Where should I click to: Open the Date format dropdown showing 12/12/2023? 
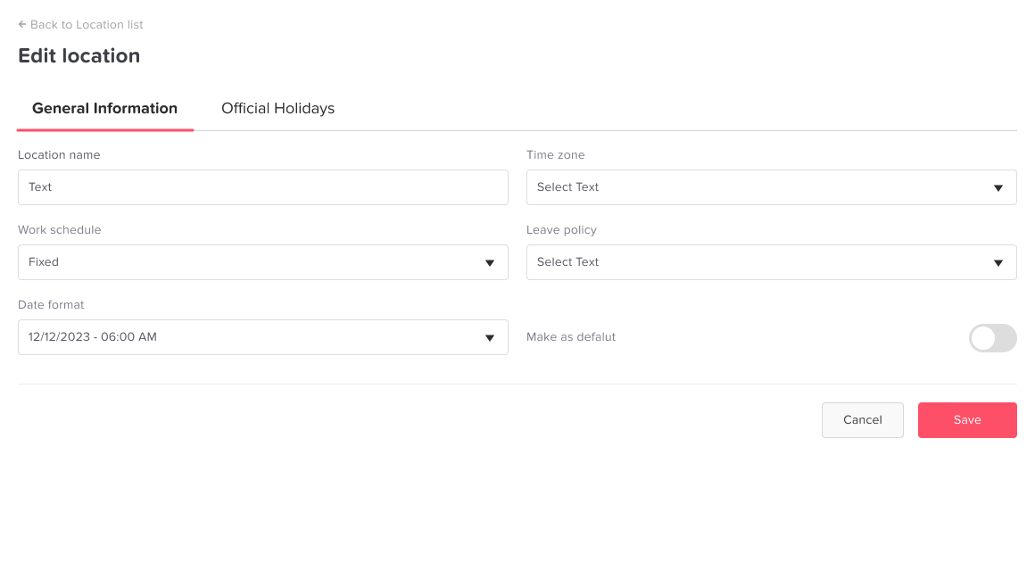(250, 337)
